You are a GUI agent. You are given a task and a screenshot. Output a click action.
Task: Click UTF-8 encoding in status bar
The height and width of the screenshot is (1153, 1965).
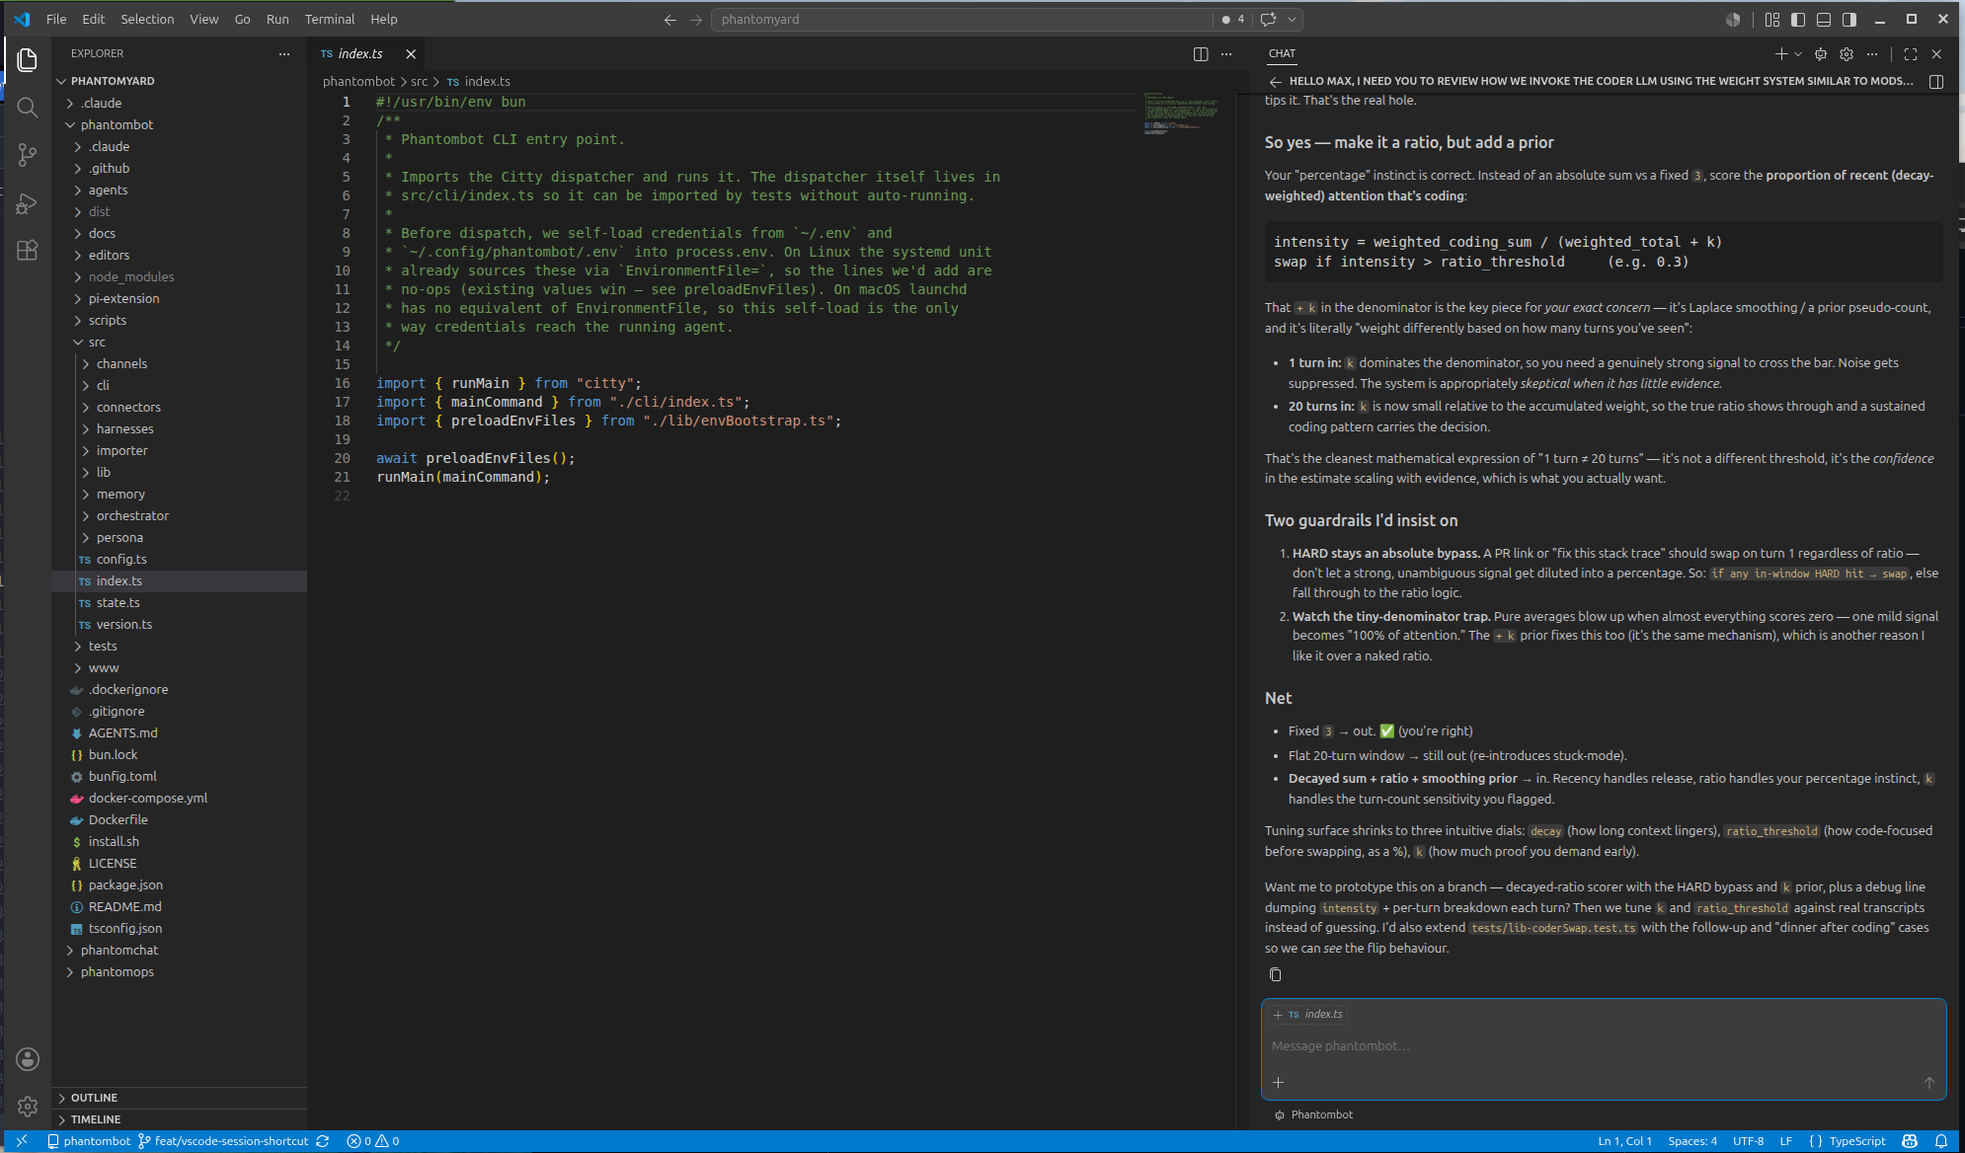tap(1748, 1141)
